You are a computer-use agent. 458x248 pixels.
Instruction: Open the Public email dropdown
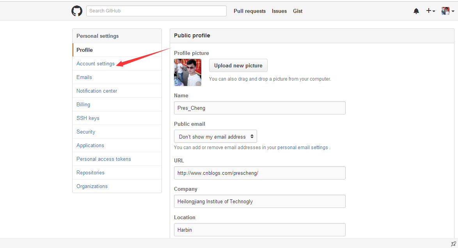[216, 136]
